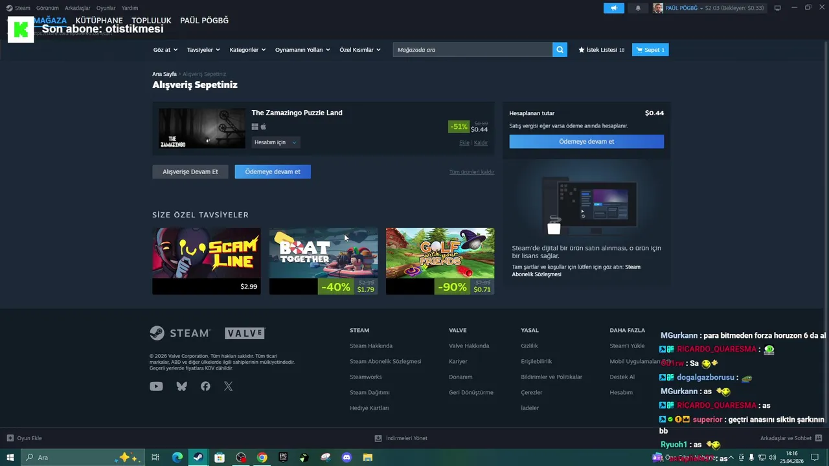The width and height of the screenshot is (829, 466).
Task: Switch to the KÜTÜPHANE tab
Action: click(99, 21)
